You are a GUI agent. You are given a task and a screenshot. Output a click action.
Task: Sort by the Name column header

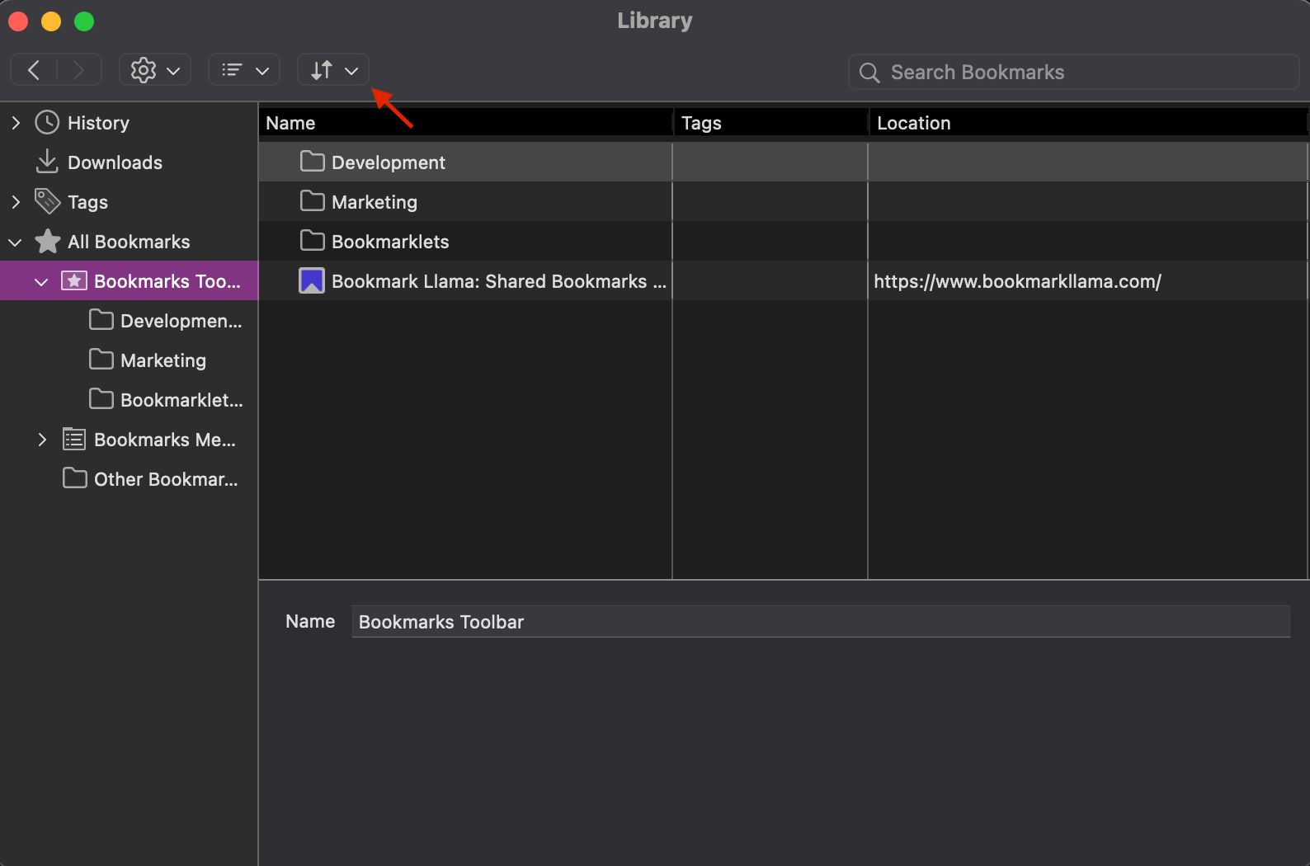click(467, 123)
